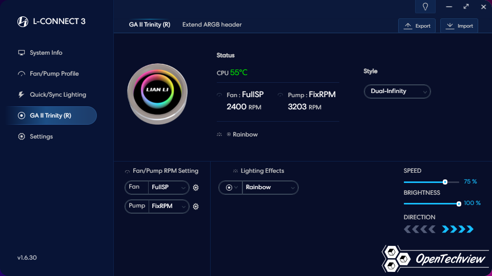492x276 pixels.
Task: Open fan settings gear next to FullSP
Action: (x=196, y=188)
